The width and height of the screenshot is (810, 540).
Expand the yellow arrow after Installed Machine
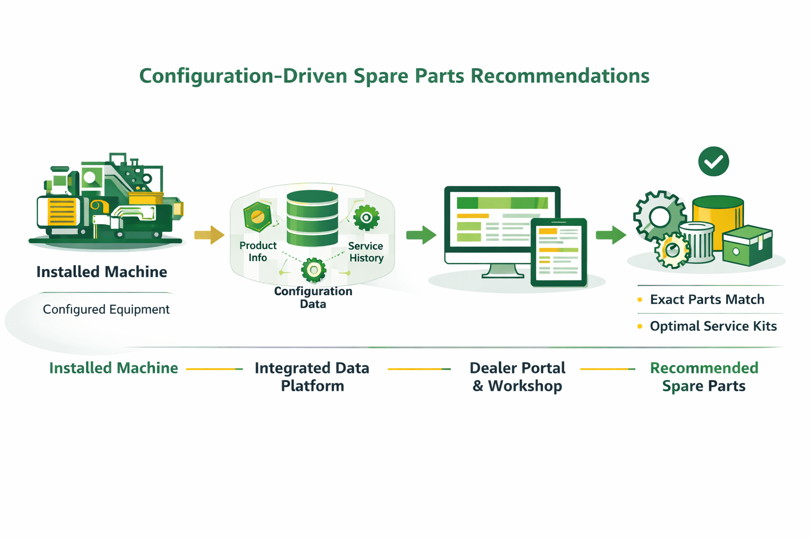pyautogui.click(x=209, y=236)
